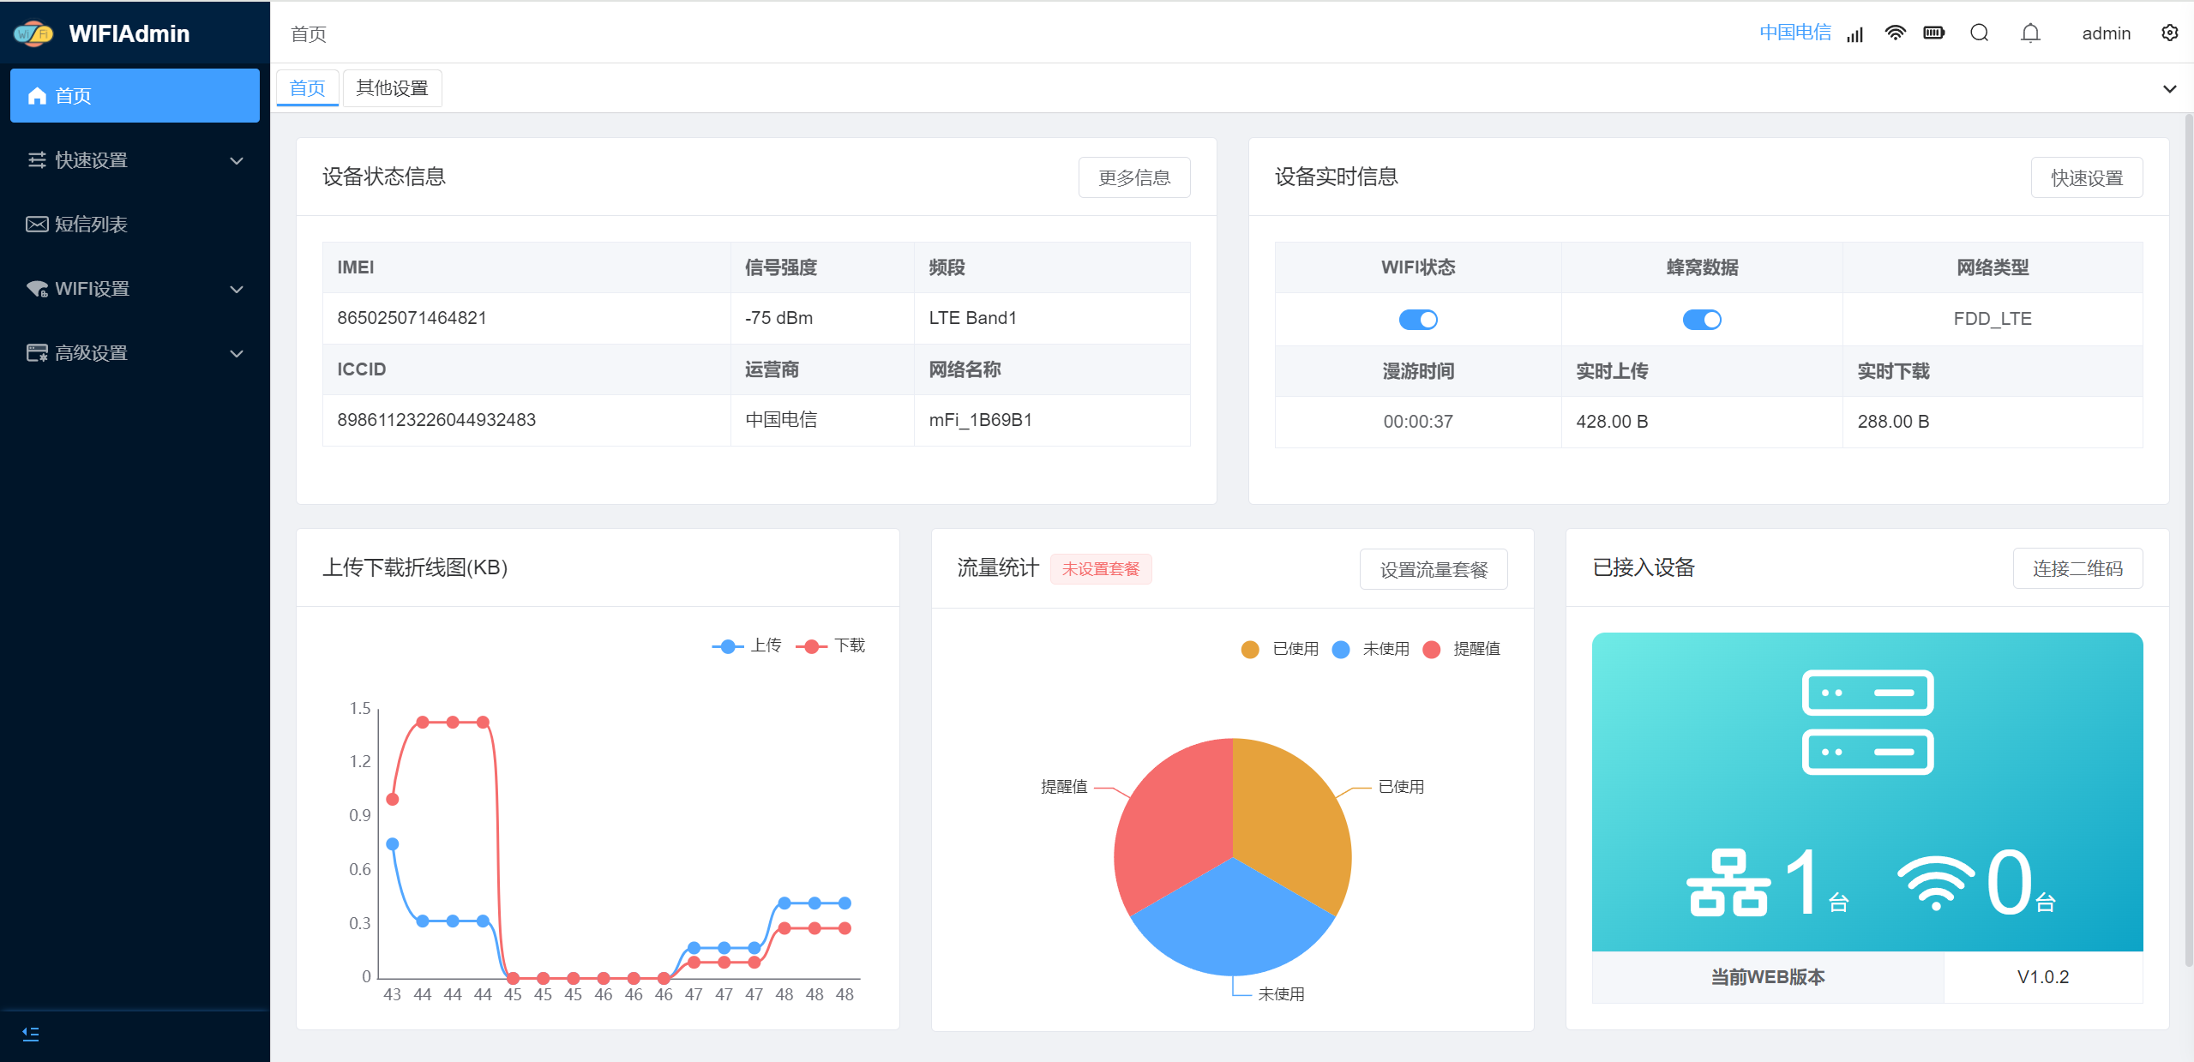Open the tab bar dropdown chevron
The width and height of the screenshot is (2194, 1062).
coord(2170,88)
